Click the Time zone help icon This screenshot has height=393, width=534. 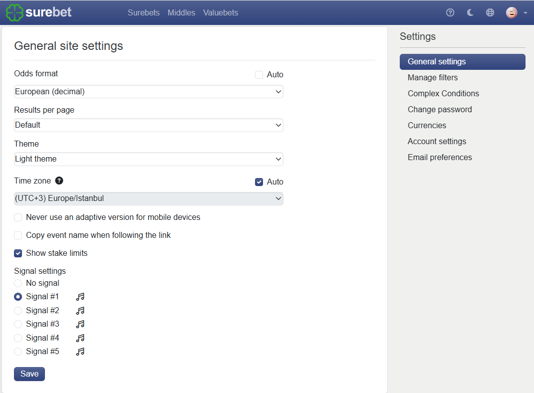(59, 181)
